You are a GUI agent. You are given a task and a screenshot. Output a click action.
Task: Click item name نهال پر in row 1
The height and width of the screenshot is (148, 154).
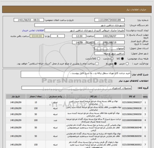pyautogui.click(x=94, y=103)
